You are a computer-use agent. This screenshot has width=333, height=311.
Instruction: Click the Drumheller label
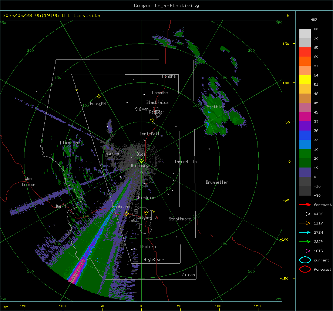217,182
